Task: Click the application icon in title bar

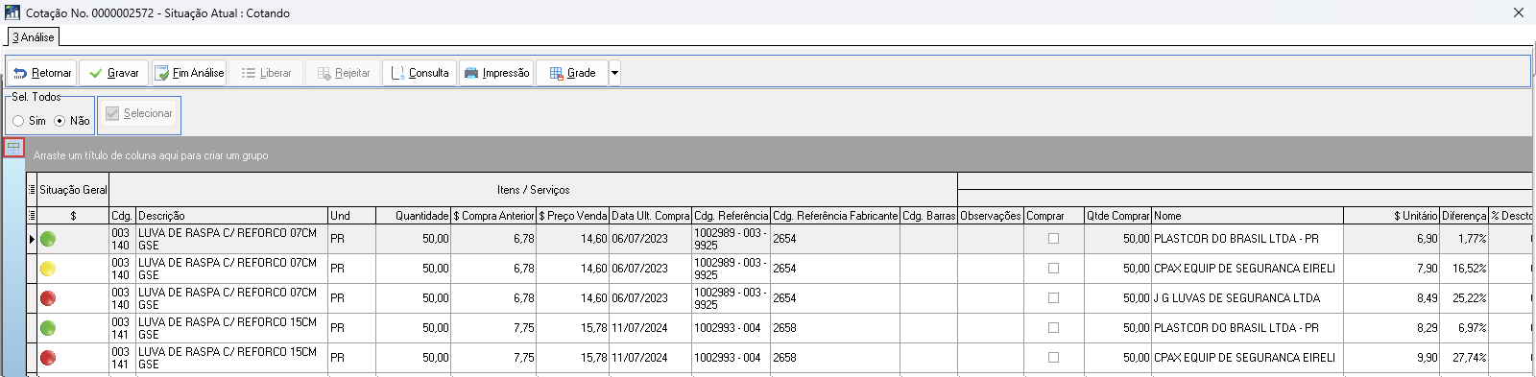Action: point(12,12)
